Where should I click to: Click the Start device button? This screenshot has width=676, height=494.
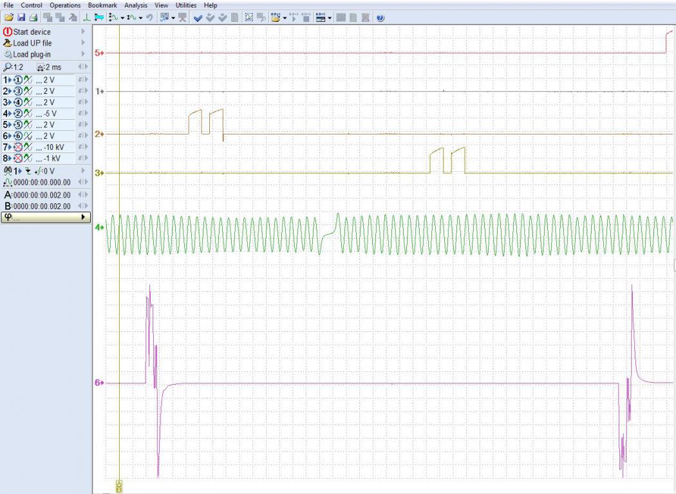tap(32, 32)
